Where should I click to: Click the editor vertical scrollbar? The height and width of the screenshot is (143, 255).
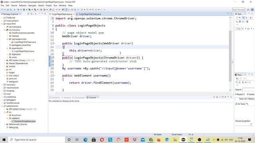[230, 56]
